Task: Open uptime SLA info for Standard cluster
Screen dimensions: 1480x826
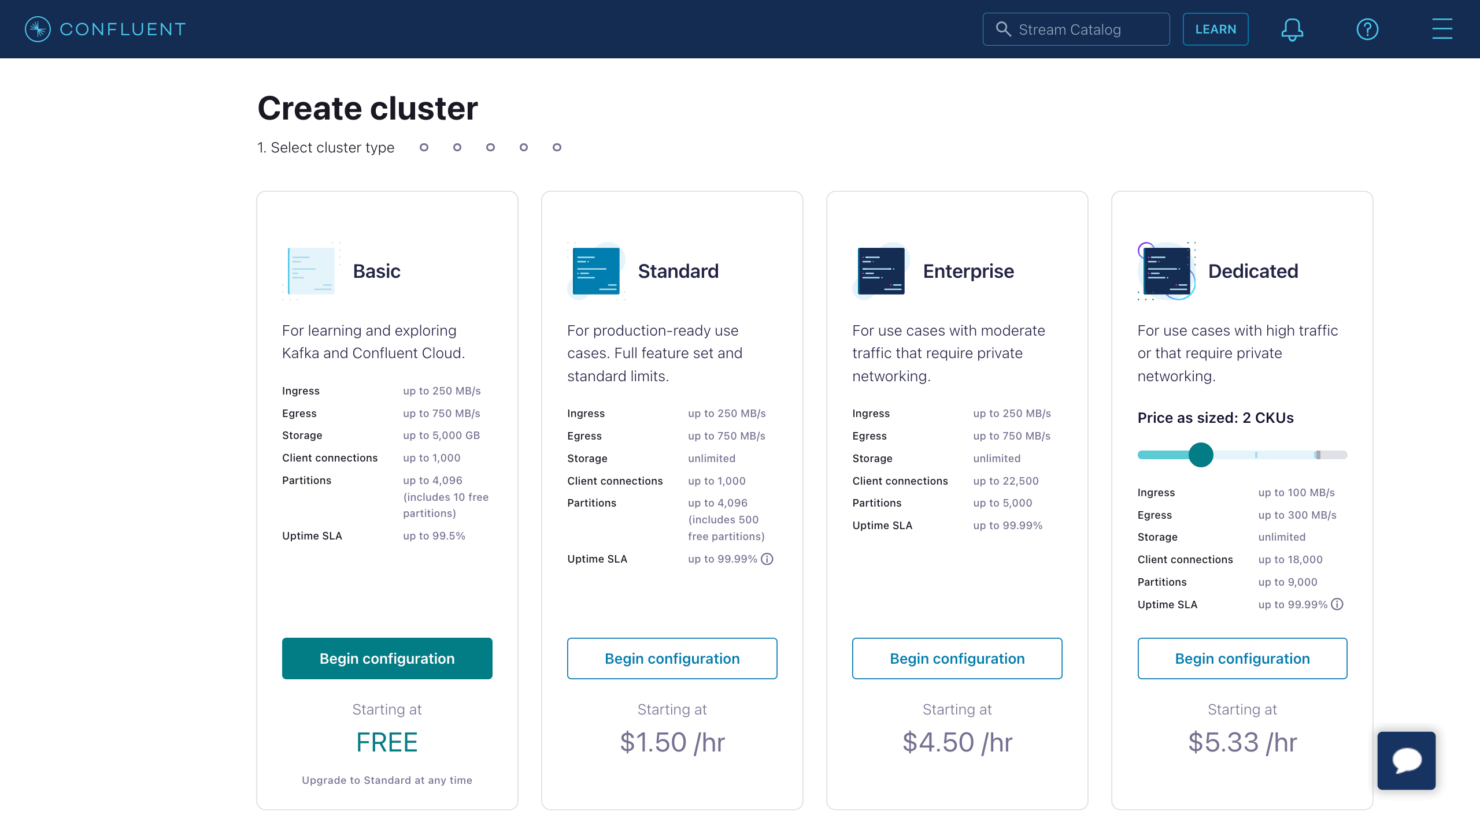Action: click(767, 559)
